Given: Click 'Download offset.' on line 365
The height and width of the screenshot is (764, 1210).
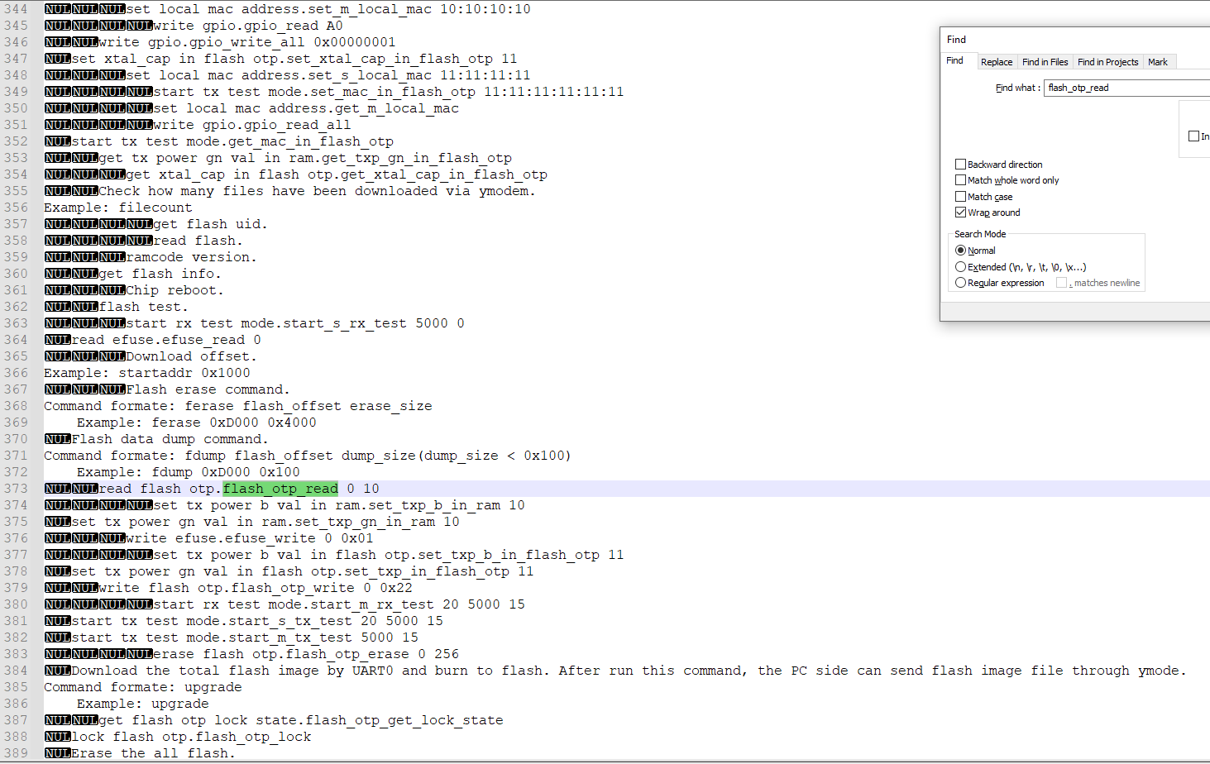Looking at the screenshot, I should (191, 356).
